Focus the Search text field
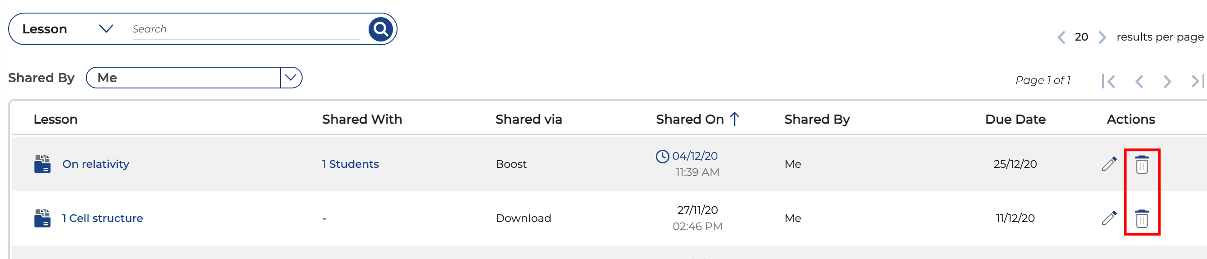The image size is (1207, 259). pyautogui.click(x=245, y=29)
